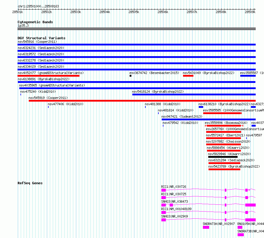264x238 pixels.
Task: Click the red esv2657760 variant bar
Action: [x=224, y=132]
